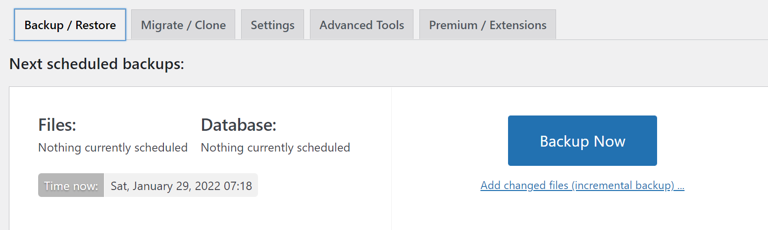The height and width of the screenshot is (230, 768).
Task: Open the Premium / Extensions tab
Action: click(x=487, y=25)
